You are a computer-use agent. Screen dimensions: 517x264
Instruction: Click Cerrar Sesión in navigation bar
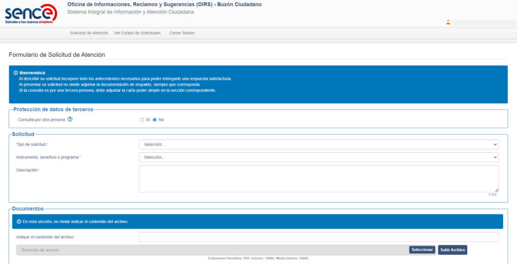[x=181, y=33]
